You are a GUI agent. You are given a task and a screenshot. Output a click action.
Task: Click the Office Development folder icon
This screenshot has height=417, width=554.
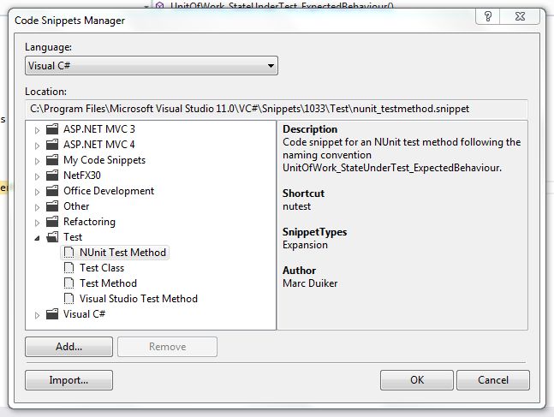(52, 191)
